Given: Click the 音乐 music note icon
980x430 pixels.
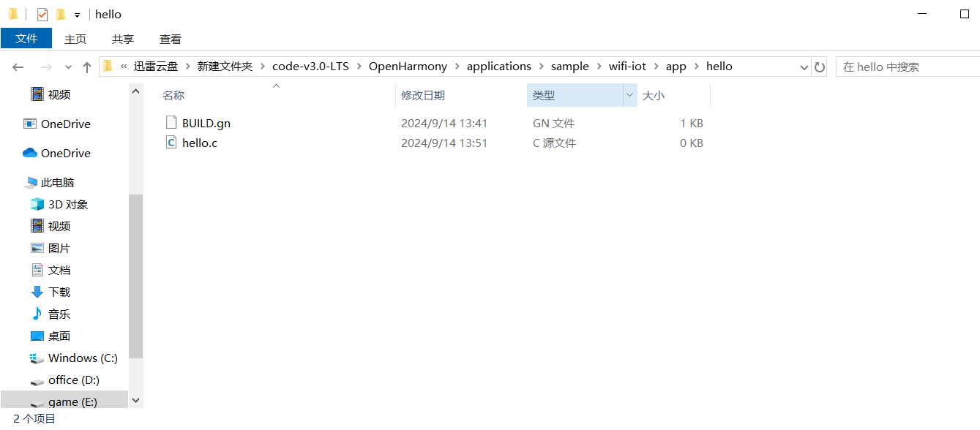Looking at the screenshot, I should point(37,314).
